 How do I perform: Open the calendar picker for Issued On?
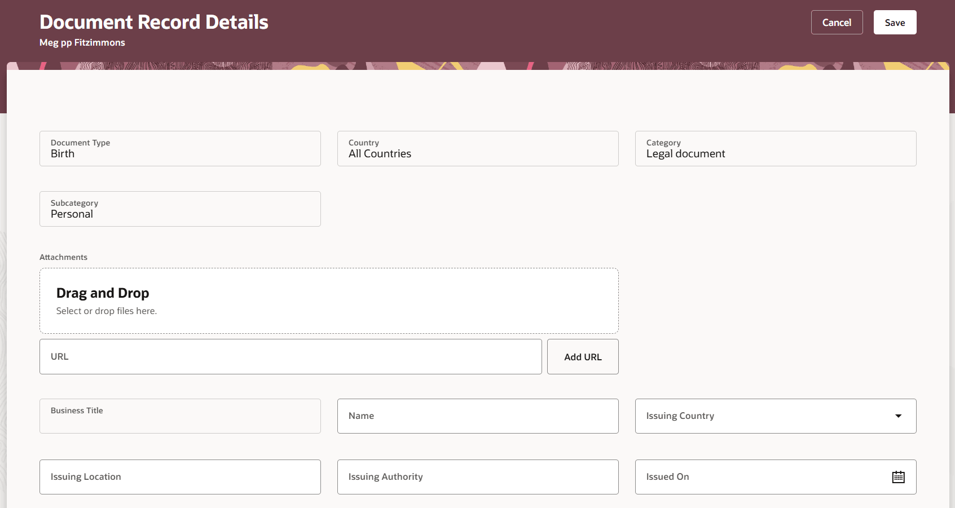click(x=899, y=476)
